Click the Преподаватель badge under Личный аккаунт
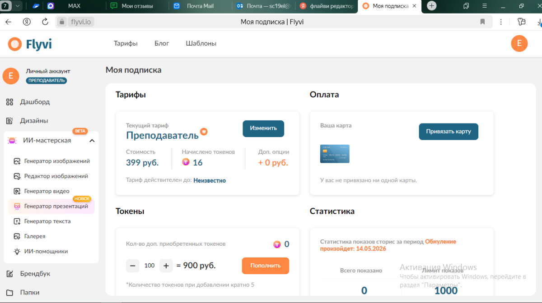Image resolution: width=542 pixels, height=303 pixels. tap(47, 81)
